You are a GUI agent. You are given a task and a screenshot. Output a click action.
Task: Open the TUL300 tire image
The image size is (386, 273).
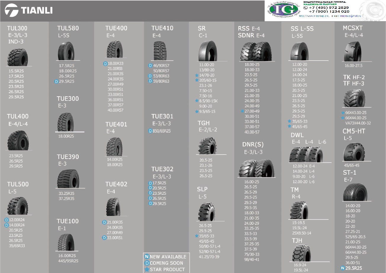[x=17, y=57]
